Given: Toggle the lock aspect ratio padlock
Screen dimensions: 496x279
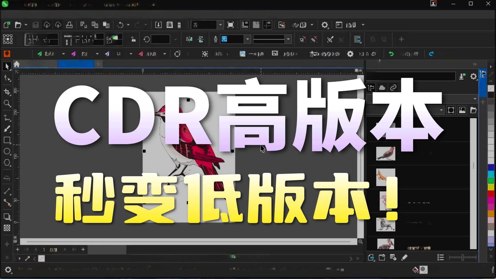Looking at the screenshot, I should (x=133, y=39).
